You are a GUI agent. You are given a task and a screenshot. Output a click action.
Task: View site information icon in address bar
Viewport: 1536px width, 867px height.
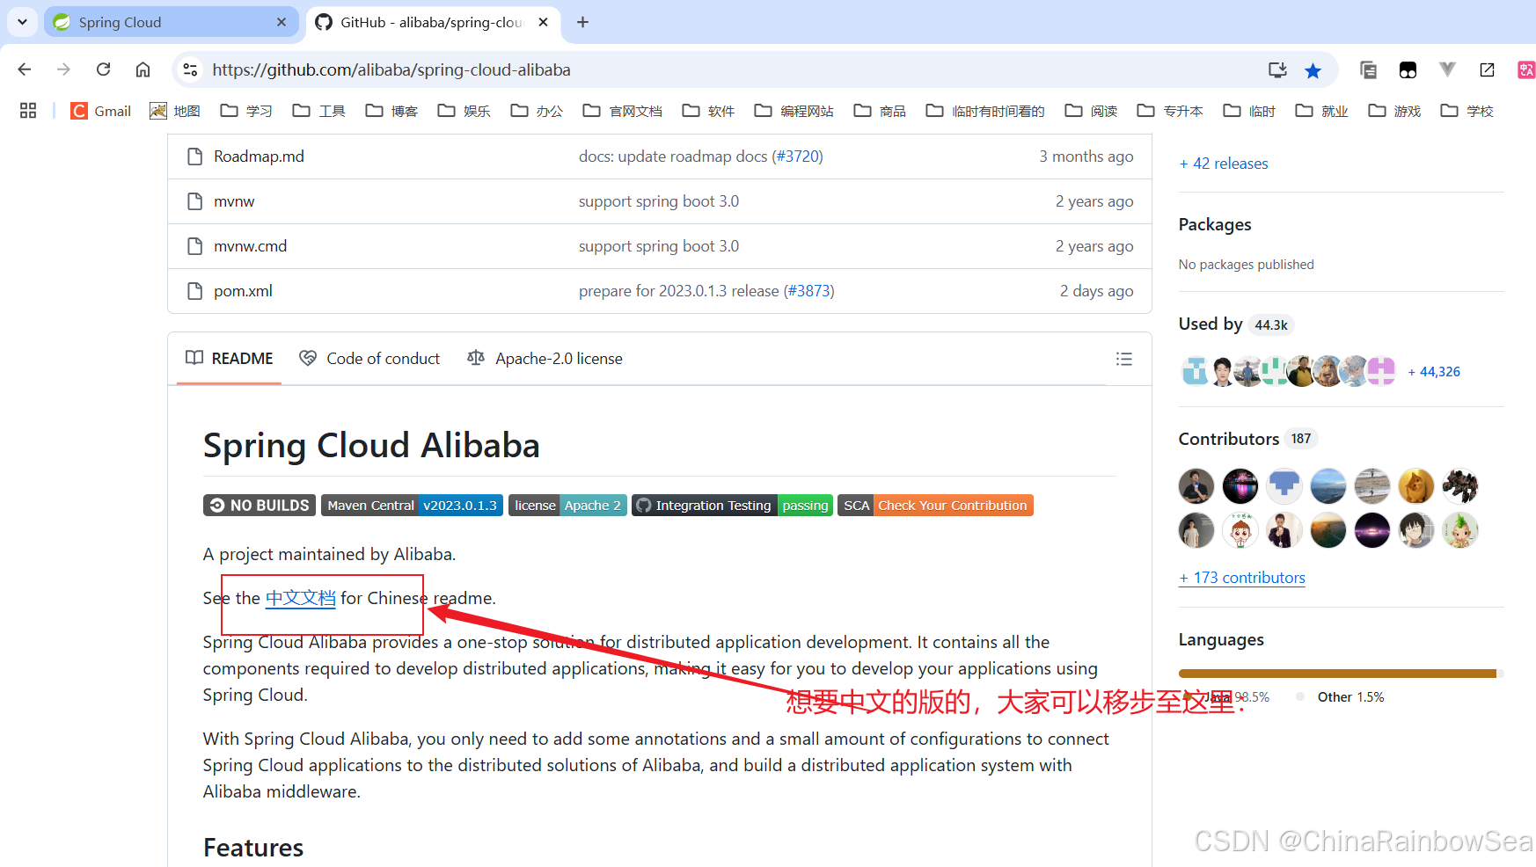click(190, 69)
